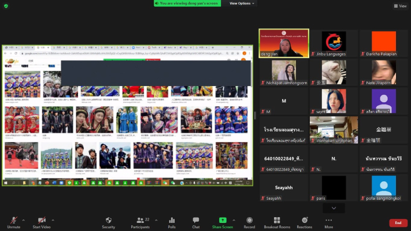411x231 pixels.
Task: Open the Participants panel
Action: pos(140,220)
